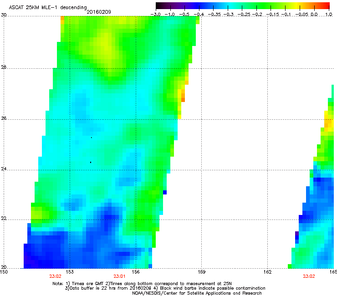Click the red 23:02 time near 153
This screenshot has width=337, height=296.
pyautogui.click(x=55, y=276)
